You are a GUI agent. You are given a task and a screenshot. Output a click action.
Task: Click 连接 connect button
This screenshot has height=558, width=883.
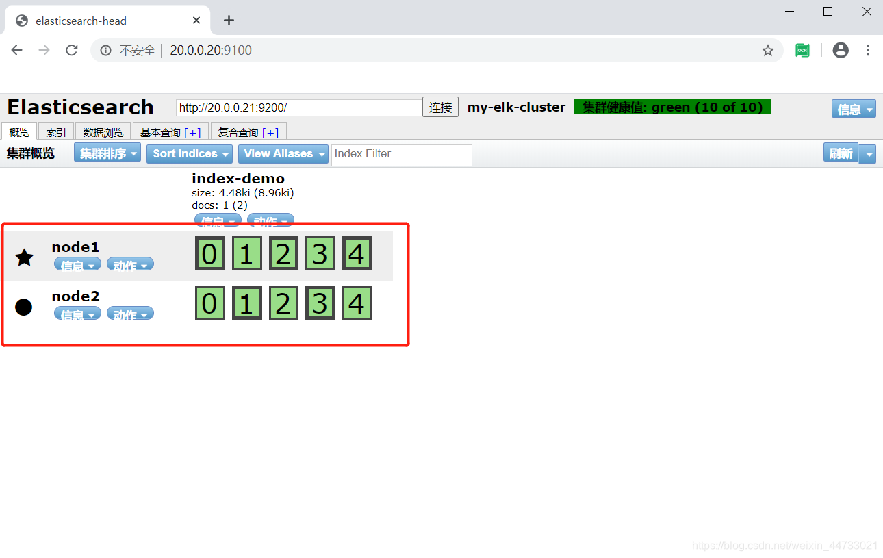pos(440,107)
